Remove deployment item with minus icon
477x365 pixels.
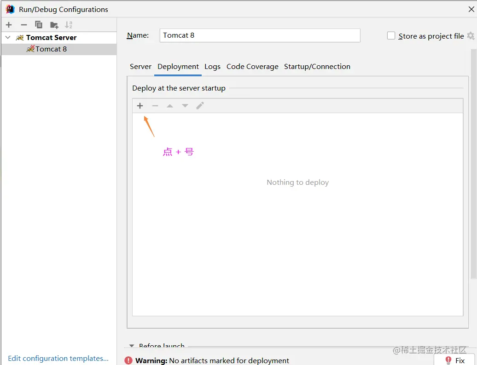tap(155, 106)
